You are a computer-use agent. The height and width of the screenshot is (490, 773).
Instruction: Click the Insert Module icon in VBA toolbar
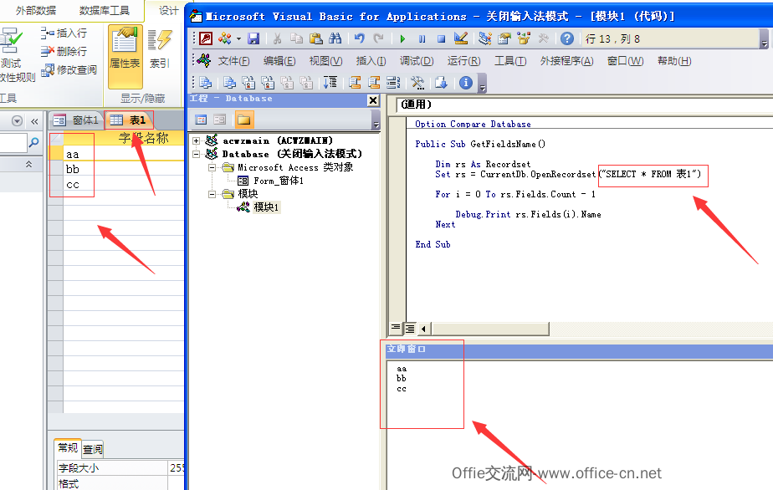coord(225,38)
